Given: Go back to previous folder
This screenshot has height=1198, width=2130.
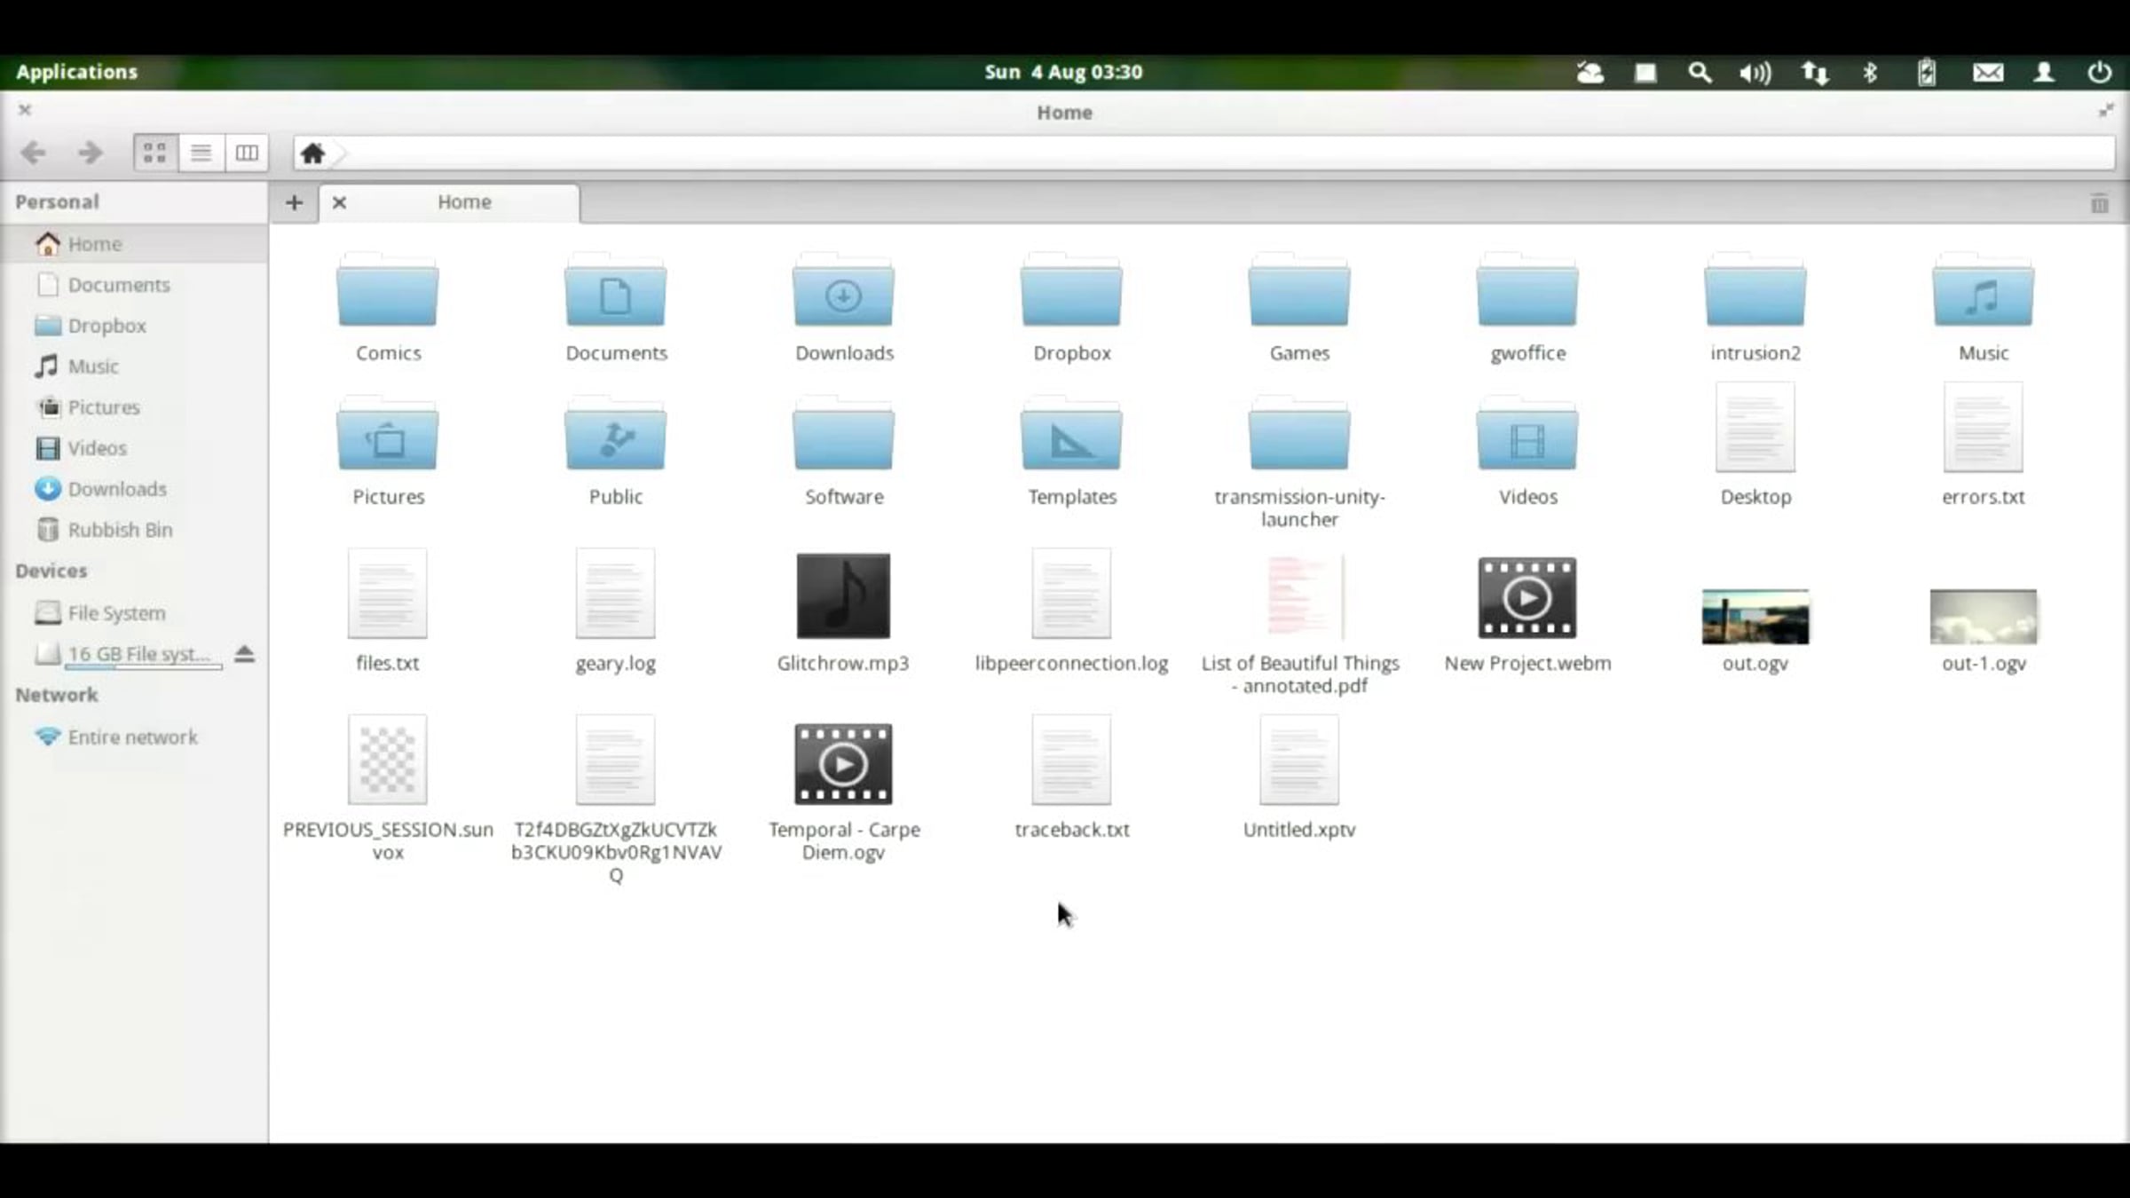Looking at the screenshot, I should 34,153.
